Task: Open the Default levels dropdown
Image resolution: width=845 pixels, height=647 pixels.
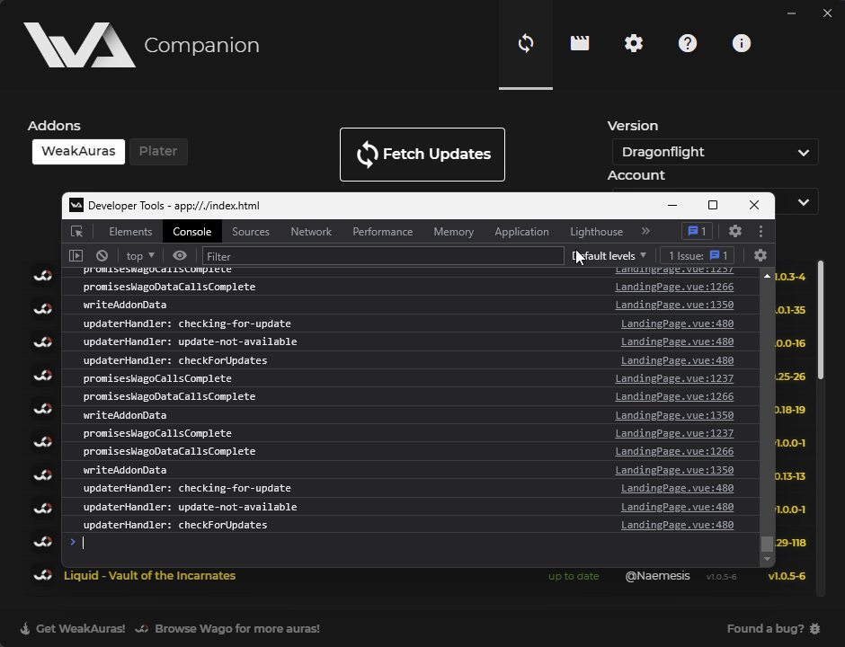Action: (x=609, y=255)
